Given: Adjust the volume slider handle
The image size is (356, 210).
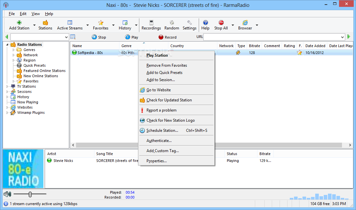Looking at the screenshot, I should pos(30,194).
